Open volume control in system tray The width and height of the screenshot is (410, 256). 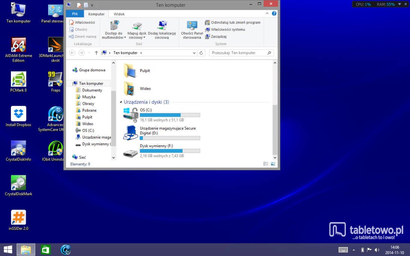377,250
